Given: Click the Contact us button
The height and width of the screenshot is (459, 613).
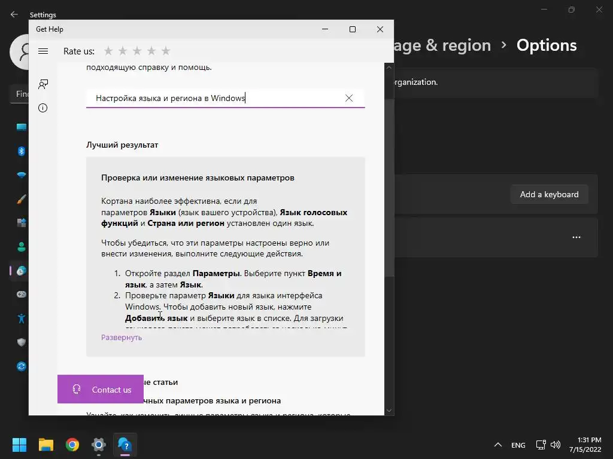Looking at the screenshot, I should tap(101, 389).
